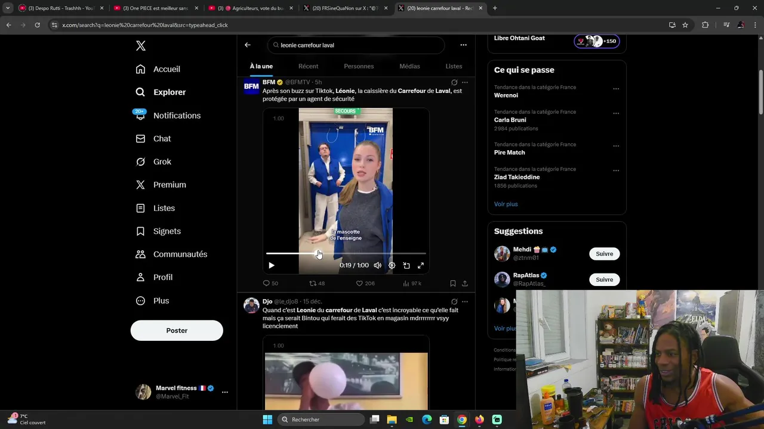Follow Mehdi with Suivre button
This screenshot has width=764, height=429.
(605, 254)
